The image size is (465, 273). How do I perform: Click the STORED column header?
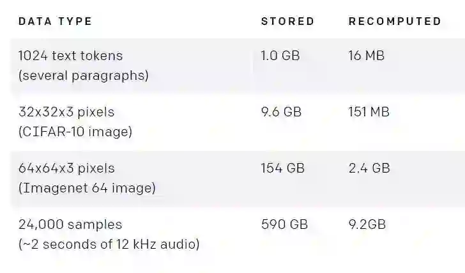(287, 21)
